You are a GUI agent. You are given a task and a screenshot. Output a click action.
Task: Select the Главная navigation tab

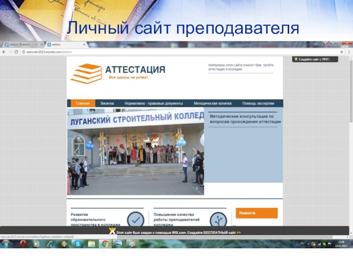pos(83,103)
